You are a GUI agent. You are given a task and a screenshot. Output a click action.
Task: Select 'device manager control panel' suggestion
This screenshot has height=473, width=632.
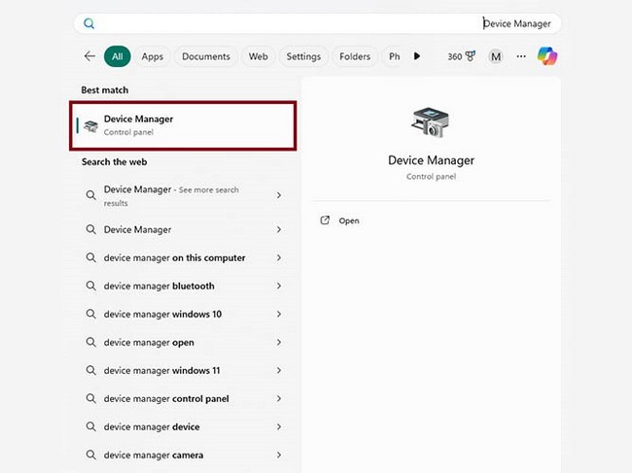tap(183, 398)
